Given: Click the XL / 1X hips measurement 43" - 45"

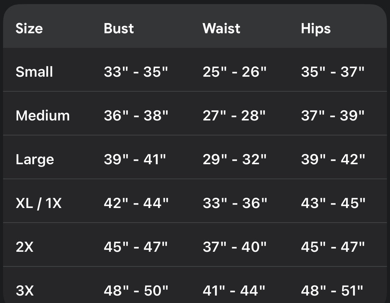Looking at the screenshot, I should coord(333,203).
